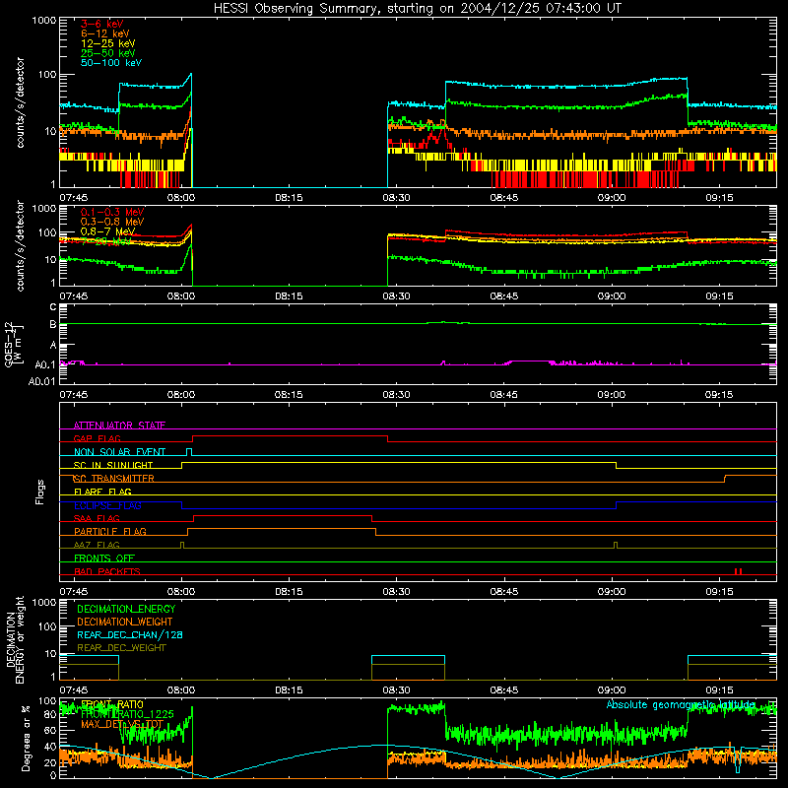Select the red GAP_FLAG label
The width and height of the screenshot is (788, 788).
(x=97, y=438)
